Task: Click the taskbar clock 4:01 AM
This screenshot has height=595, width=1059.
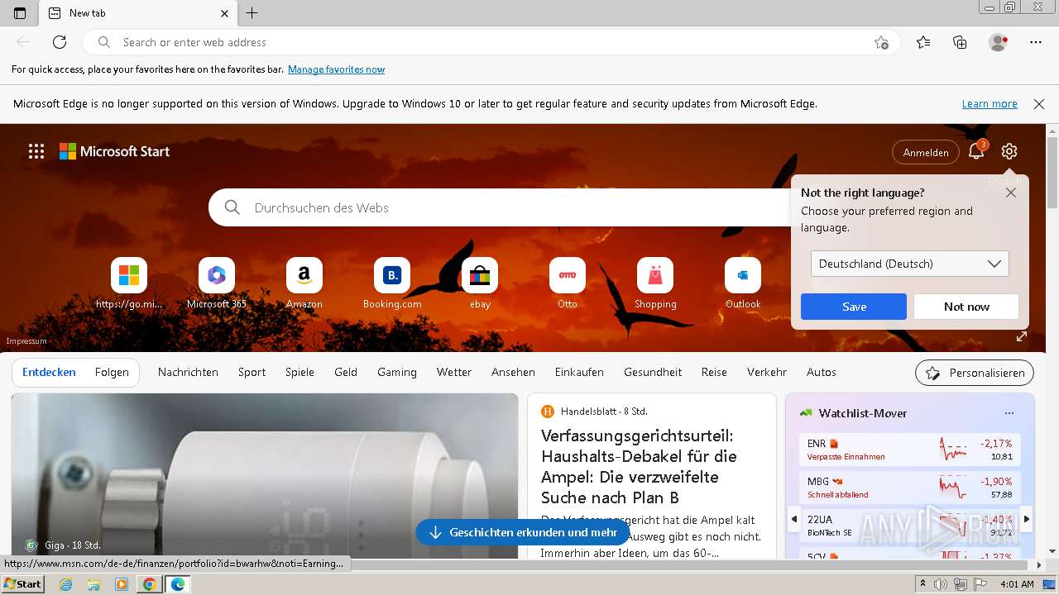Action: (x=1017, y=584)
